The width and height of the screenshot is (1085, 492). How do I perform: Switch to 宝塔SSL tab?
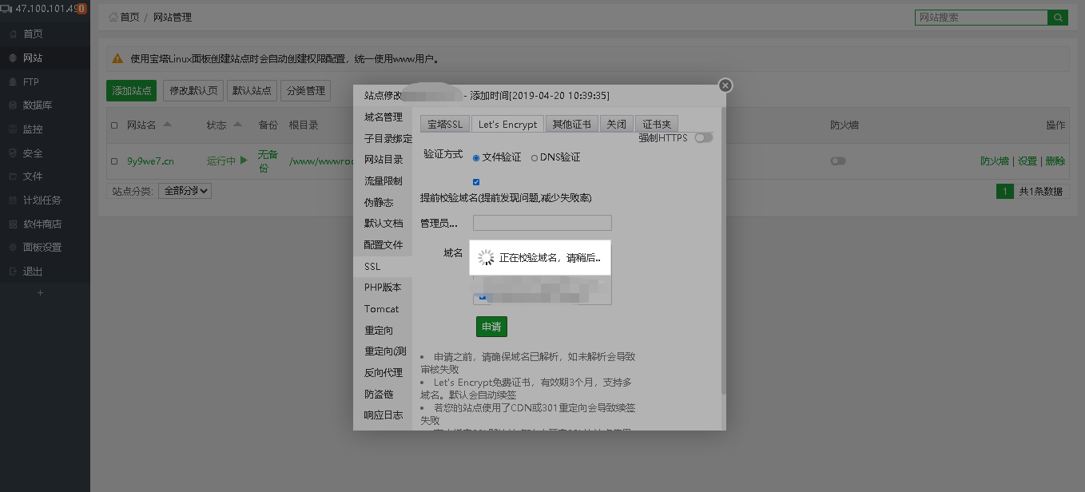445,124
